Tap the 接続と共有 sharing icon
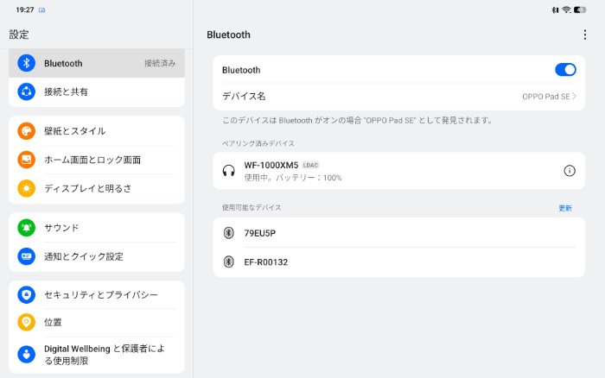Viewport: 605px width, 378px height. pos(26,91)
